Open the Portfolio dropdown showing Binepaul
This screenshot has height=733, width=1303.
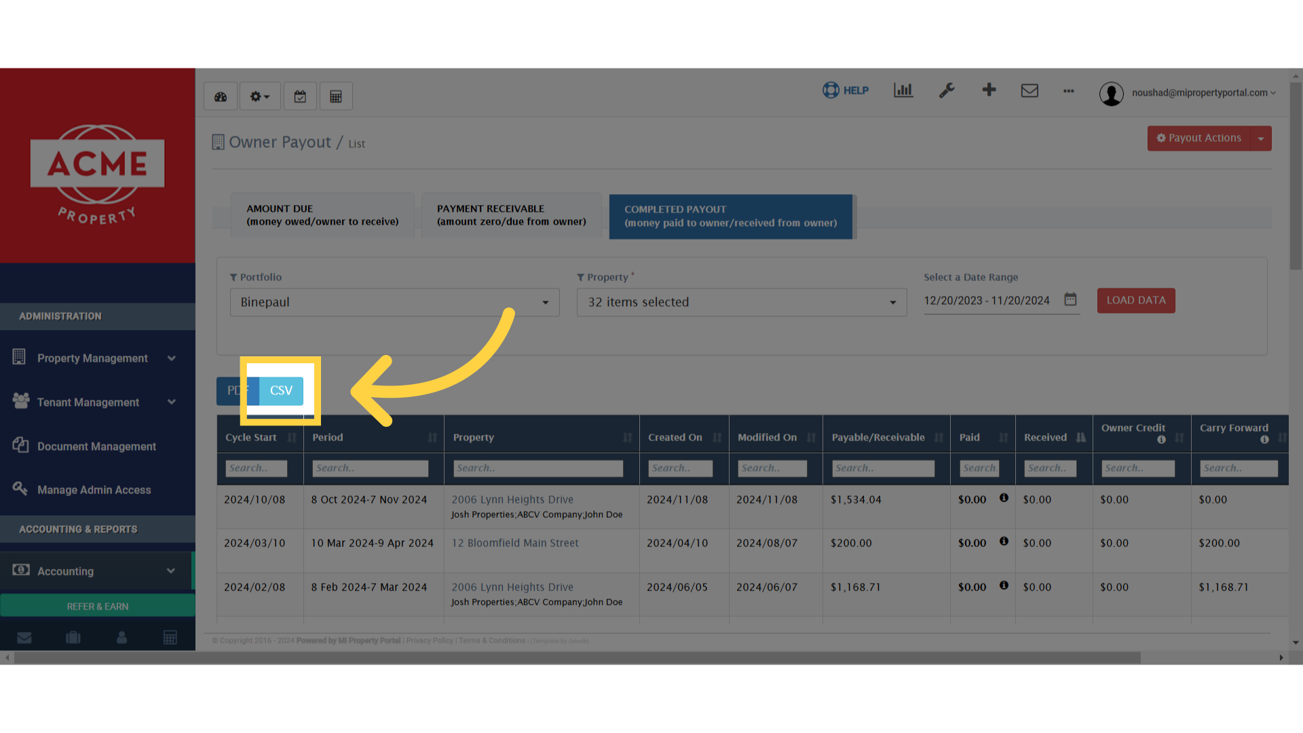tap(395, 302)
